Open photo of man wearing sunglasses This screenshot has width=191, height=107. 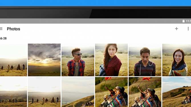pyautogui.click(x=78, y=60)
